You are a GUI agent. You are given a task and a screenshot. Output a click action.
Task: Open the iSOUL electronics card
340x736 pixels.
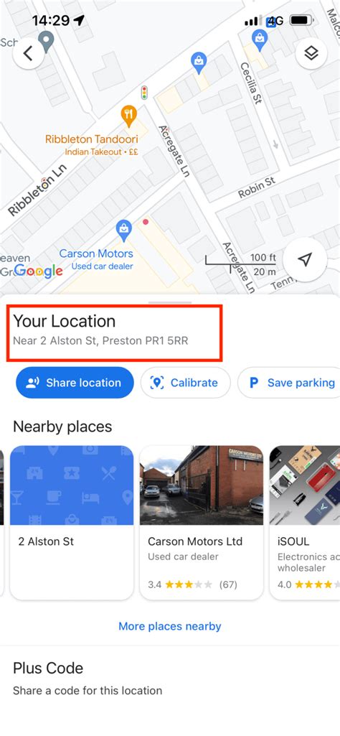coord(305,523)
